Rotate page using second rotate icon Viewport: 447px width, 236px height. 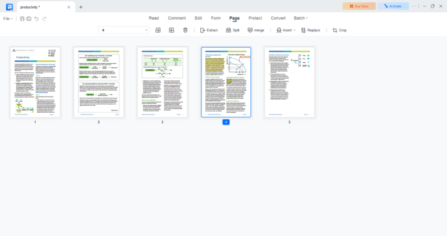click(x=172, y=30)
